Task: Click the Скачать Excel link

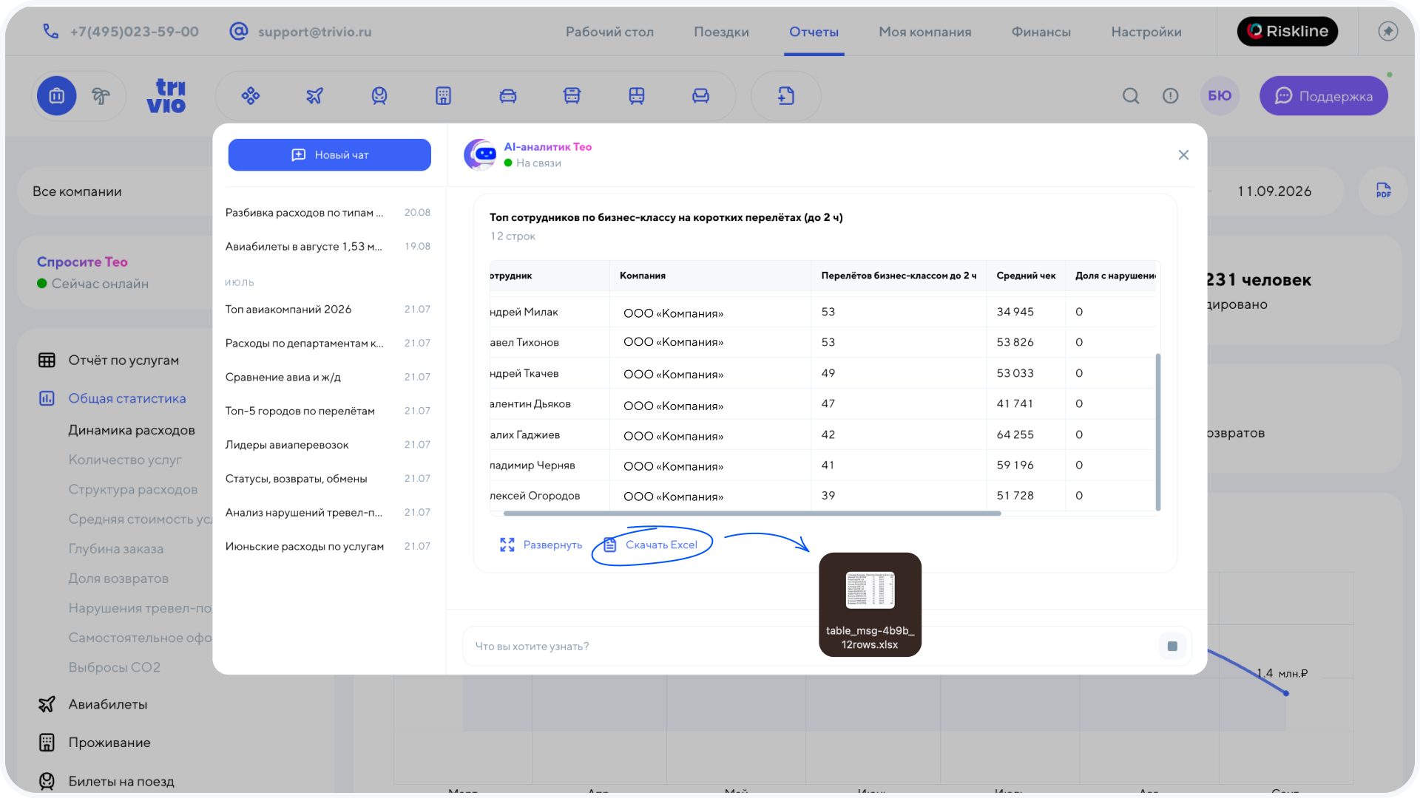Action: 652,545
